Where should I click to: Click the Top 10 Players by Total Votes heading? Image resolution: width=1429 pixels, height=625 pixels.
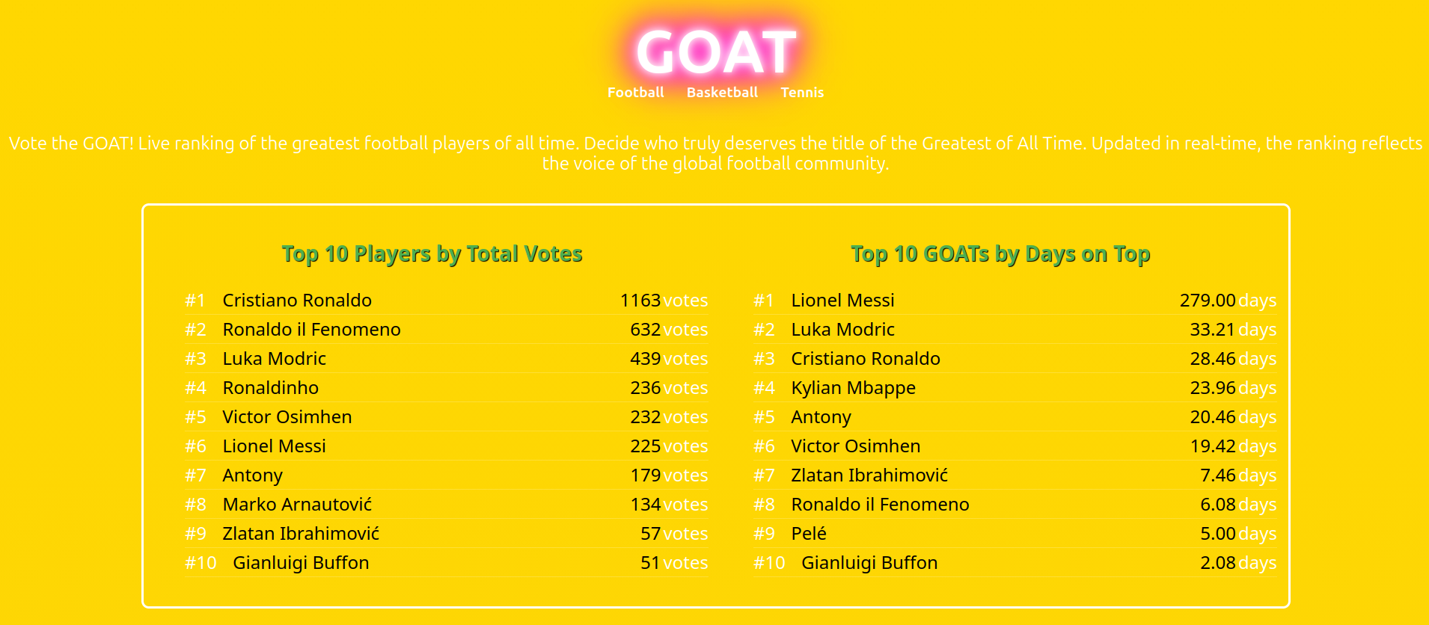(x=432, y=254)
